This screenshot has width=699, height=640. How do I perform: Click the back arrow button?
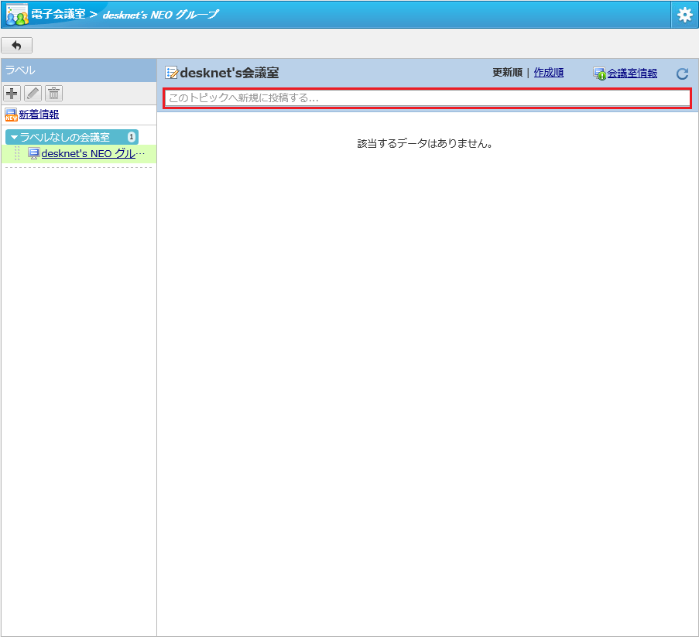click(x=16, y=46)
